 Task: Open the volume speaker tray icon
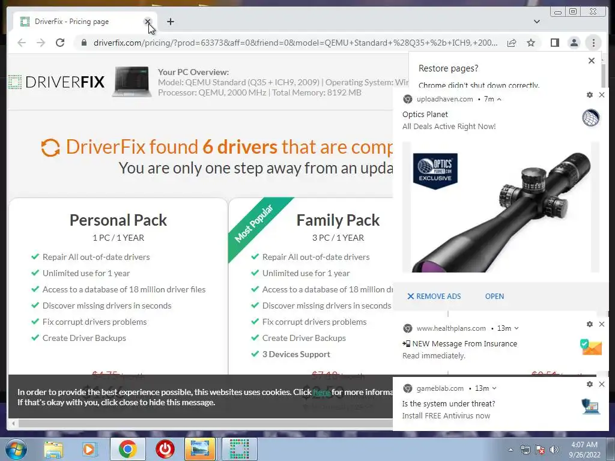(x=554, y=450)
